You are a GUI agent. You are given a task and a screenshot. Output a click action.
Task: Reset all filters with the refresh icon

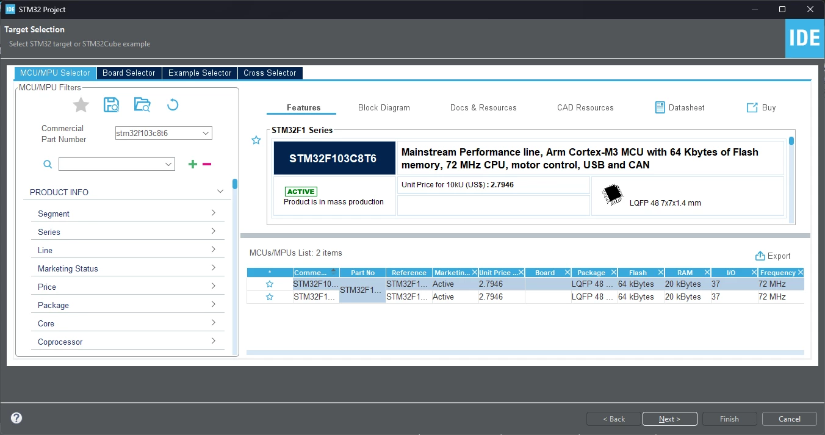tap(173, 105)
